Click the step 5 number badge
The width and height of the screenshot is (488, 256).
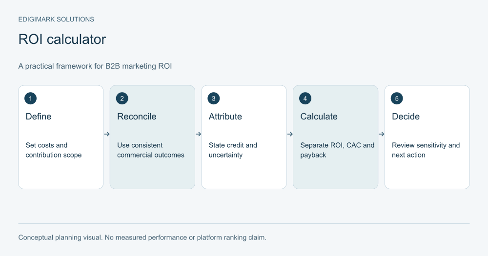coord(397,98)
